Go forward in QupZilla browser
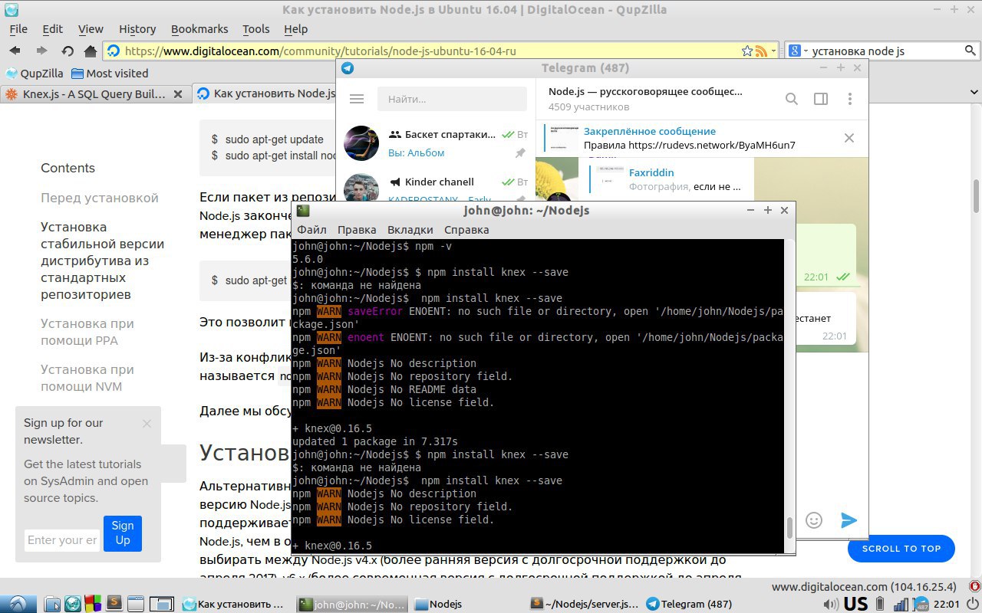This screenshot has width=982, height=613. [41, 51]
